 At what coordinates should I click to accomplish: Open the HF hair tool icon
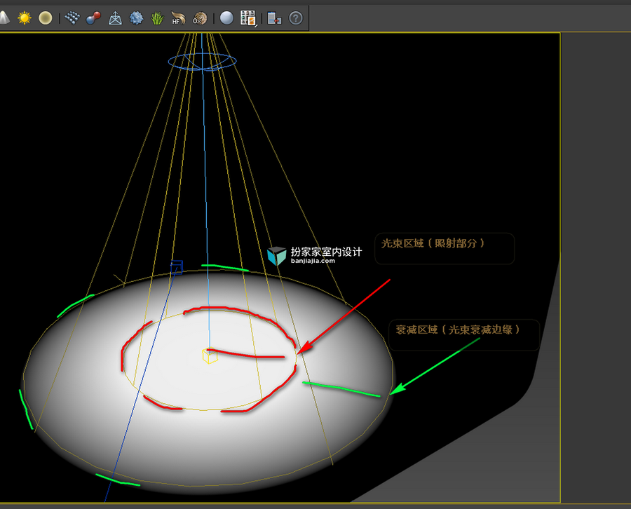(x=178, y=18)
